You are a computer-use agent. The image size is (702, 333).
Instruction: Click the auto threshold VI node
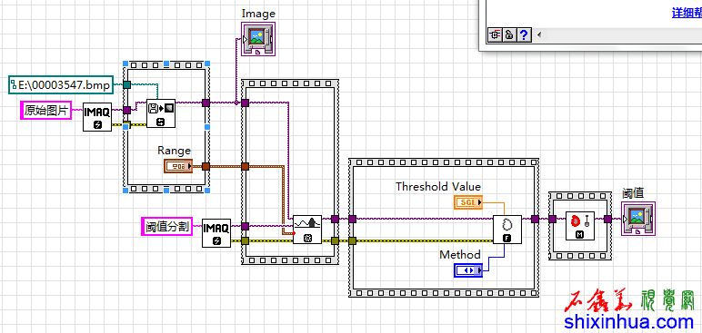tap(507, 230)
